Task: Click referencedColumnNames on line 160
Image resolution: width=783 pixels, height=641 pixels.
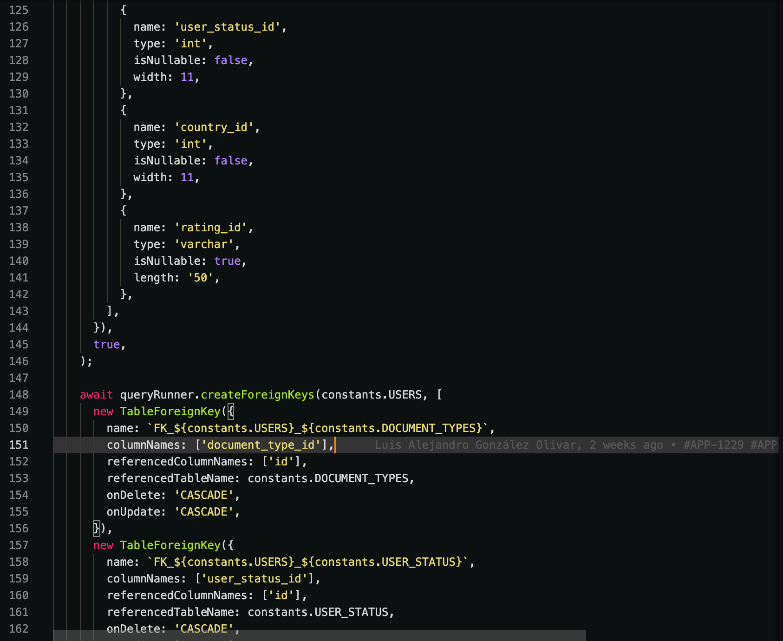Action: pyautogui.click(x=177, y=595)
